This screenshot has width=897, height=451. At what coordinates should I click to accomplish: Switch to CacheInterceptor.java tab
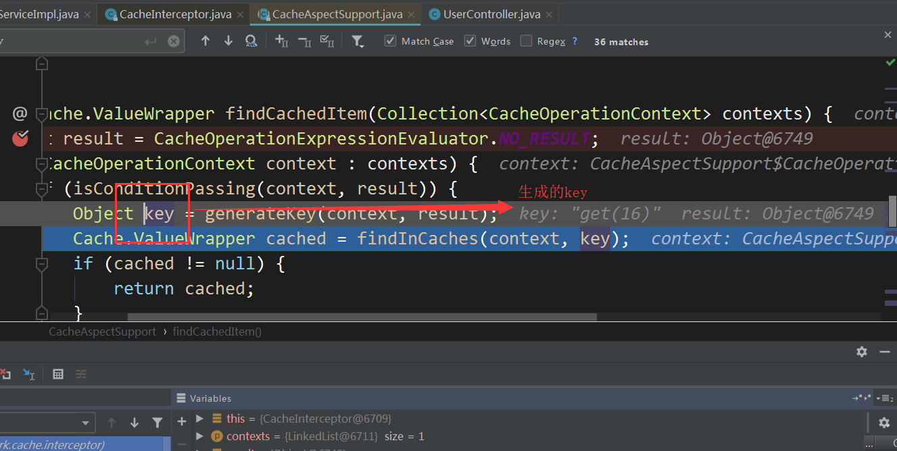coord(176,14)
